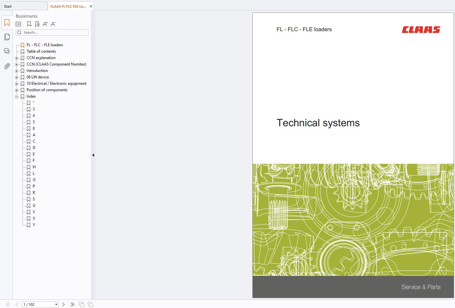The width and height of the screenshot is (455, 308).
Task: Select the 10 Electrical / Electronic equipment bookmark
Action: click(56, 84)
